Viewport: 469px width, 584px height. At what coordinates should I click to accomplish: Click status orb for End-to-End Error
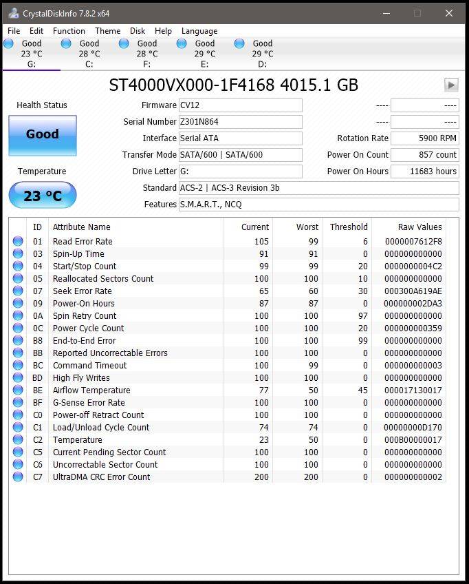coord(18,340)
